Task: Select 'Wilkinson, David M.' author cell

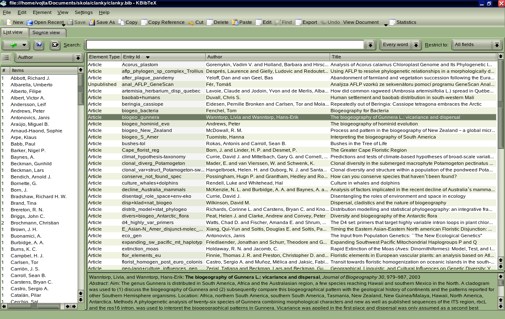Action: pyautogui.click(x=228, y=203)
